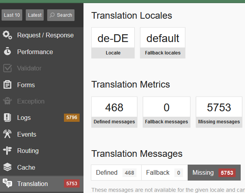The width and height of the screenshot is (245, 193).
Task: Open the Logs panel
Action: [x=42, y=118]
